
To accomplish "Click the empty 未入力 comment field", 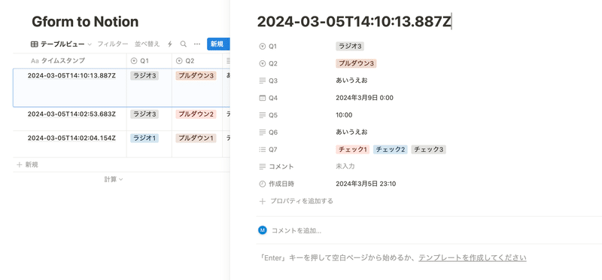I will tap(345, 166).
